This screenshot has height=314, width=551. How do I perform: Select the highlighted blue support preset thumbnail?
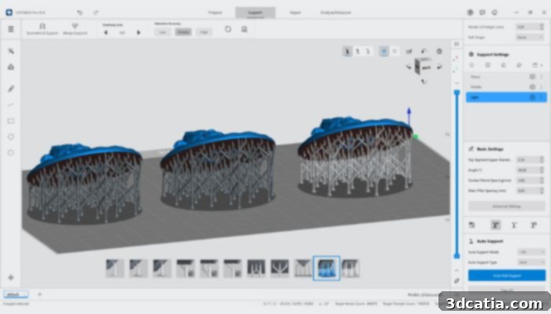click(x=327, y=268)
